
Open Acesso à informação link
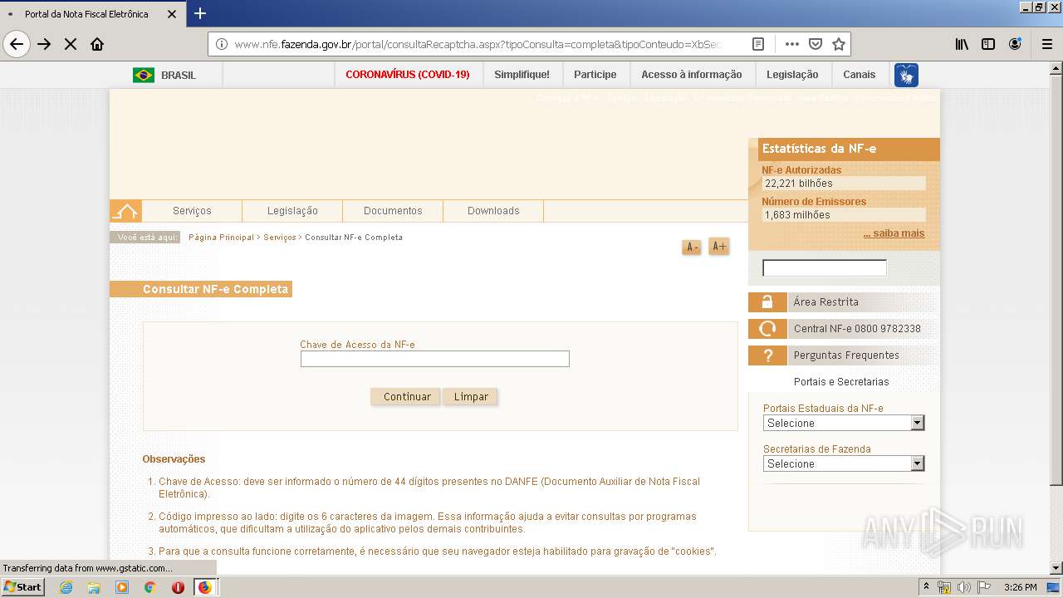(692, 75)
